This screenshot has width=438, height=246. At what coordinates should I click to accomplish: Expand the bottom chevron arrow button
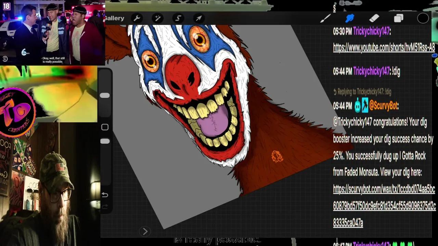pos(145,231)
